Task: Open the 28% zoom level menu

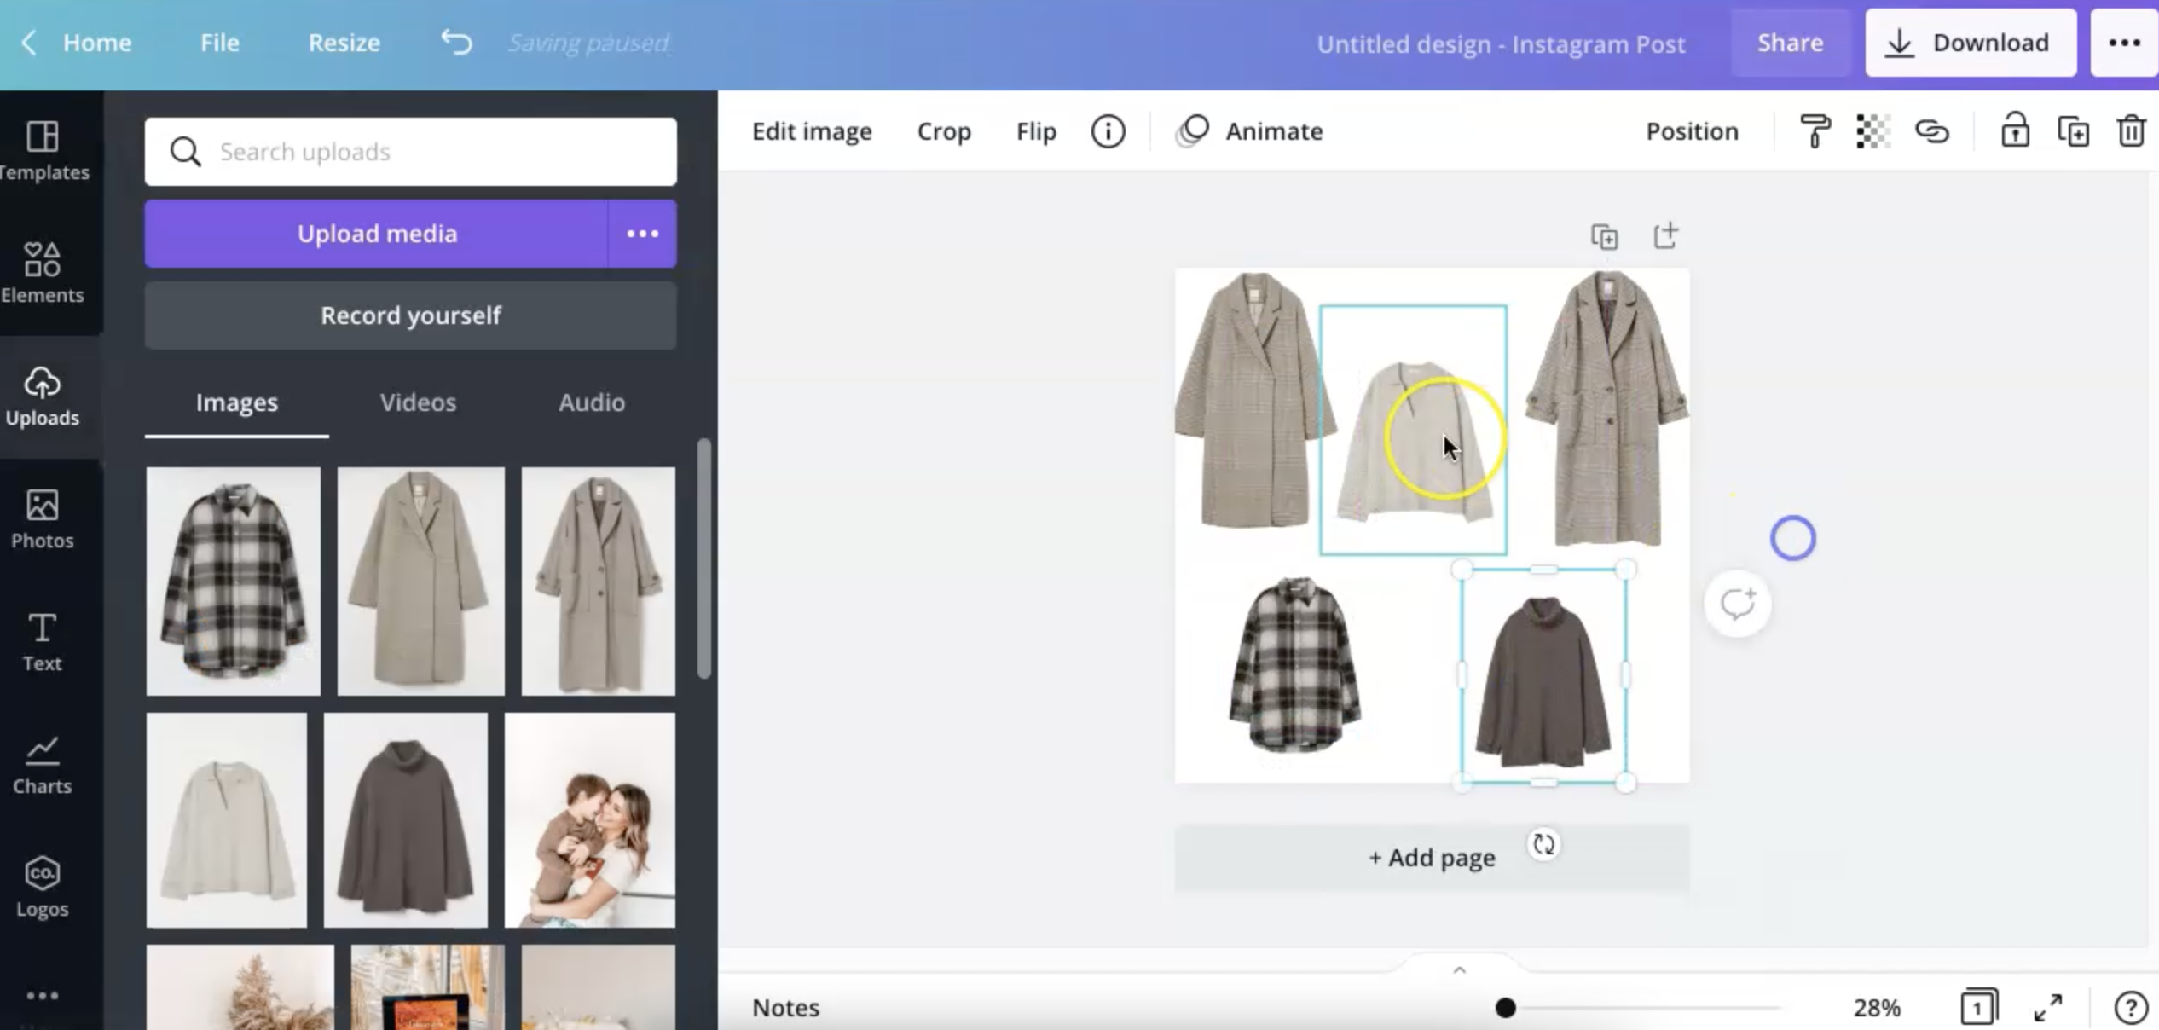Action: (x=1877, y=1008)
